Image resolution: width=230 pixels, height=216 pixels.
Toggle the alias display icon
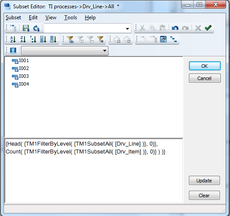coord(13,51)
